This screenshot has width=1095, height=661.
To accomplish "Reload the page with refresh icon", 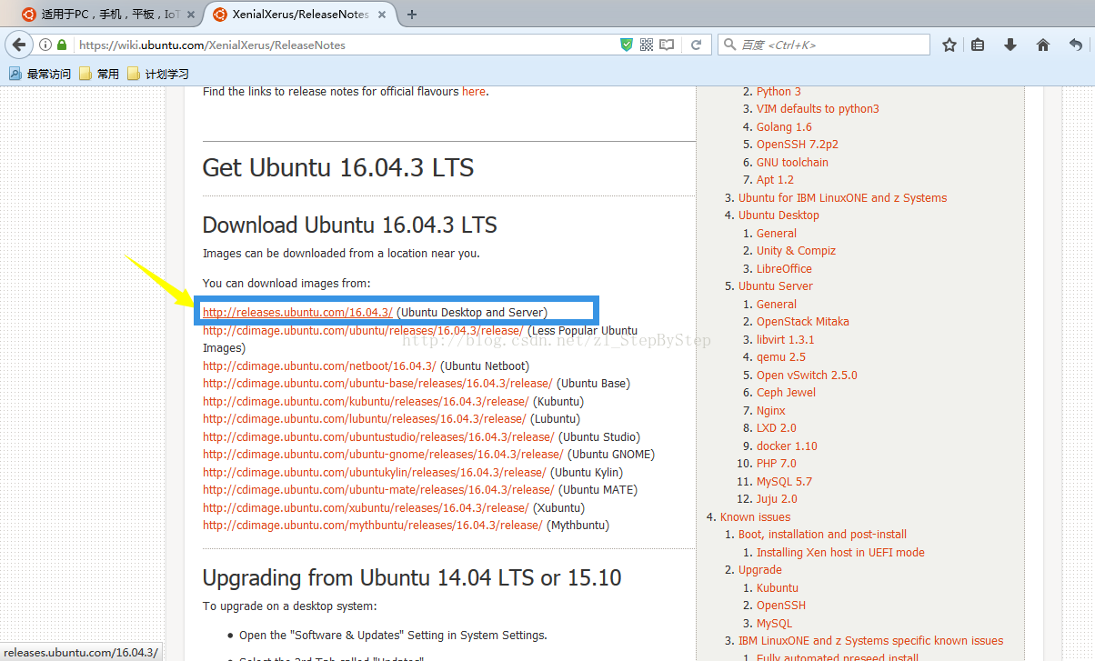I will tap(696, 45).
